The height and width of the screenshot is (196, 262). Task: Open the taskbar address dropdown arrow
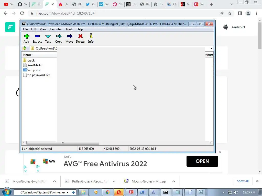[x=68, y=192]
